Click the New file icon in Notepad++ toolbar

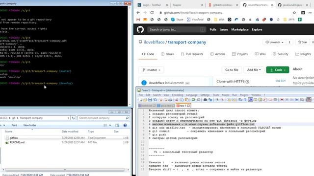point(140,100)
